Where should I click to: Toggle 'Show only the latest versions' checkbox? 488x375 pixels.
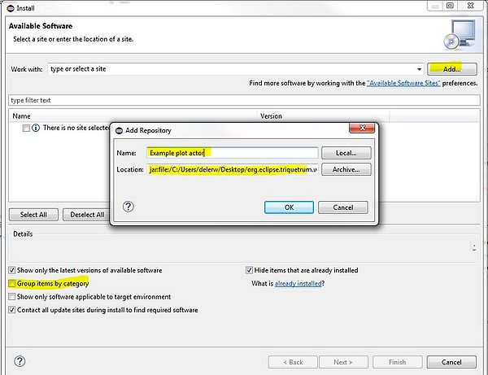[x=12, y=270]
